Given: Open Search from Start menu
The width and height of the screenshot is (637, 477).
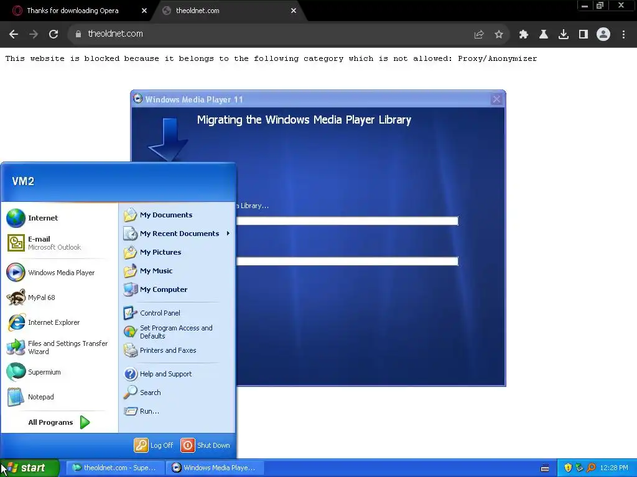Looking at the screenshot, I should [x=177, y=393].
